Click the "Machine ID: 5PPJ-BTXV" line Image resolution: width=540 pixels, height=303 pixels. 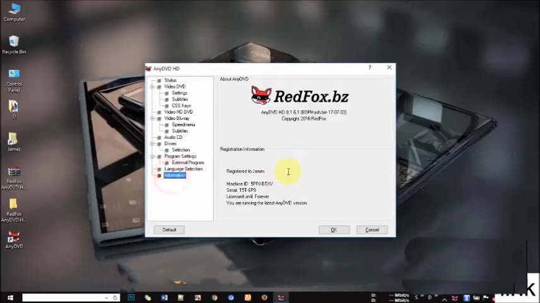(x=249, y=184)
